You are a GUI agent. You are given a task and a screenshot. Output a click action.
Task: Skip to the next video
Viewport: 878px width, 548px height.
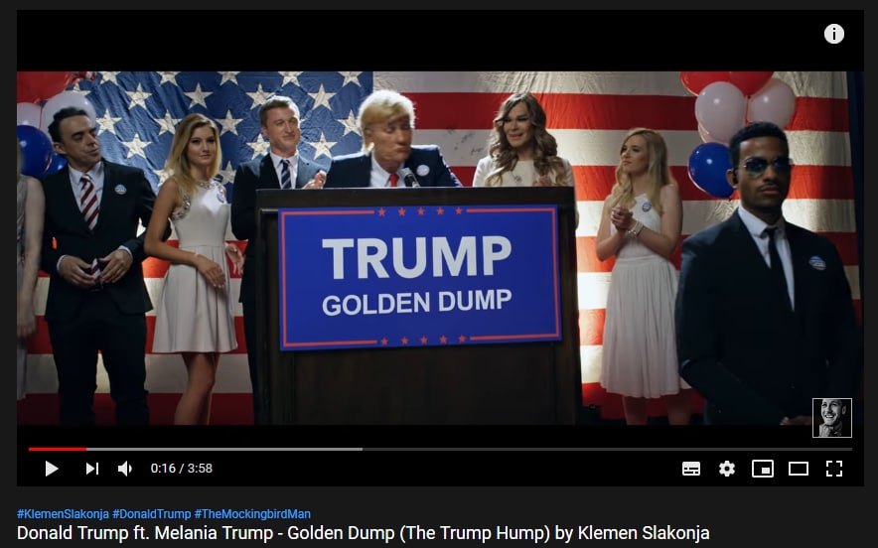[92, 469]
